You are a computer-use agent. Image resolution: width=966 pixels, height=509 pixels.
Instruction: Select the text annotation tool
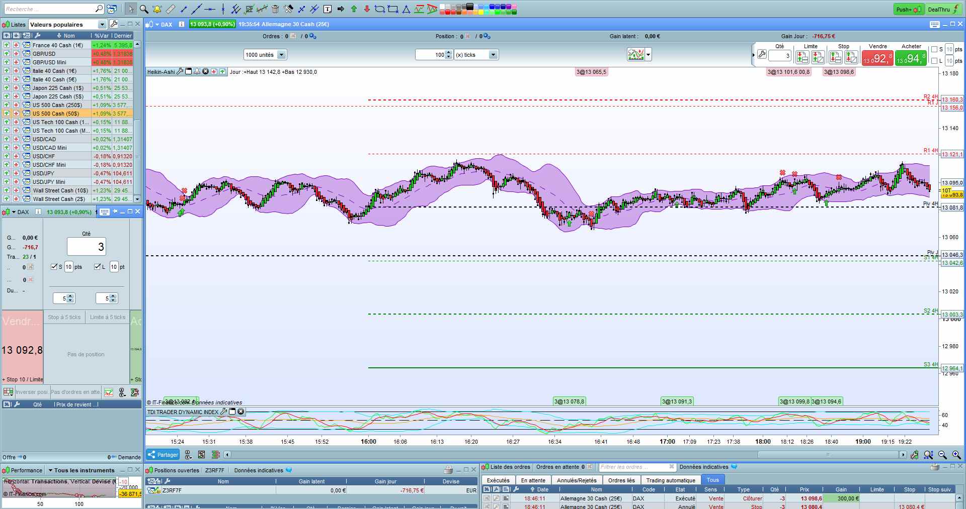coord(328,9)
